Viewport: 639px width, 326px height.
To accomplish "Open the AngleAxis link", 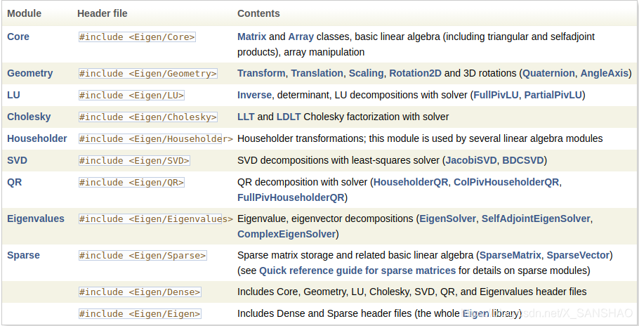I will [x=605, y=73].
